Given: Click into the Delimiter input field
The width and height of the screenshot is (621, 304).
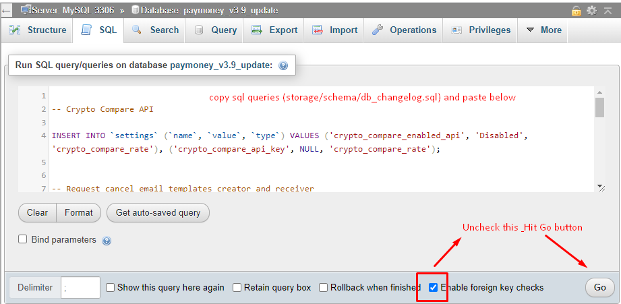Looking at the screenshot, I should pyautogui.click(x=80, y=287).
